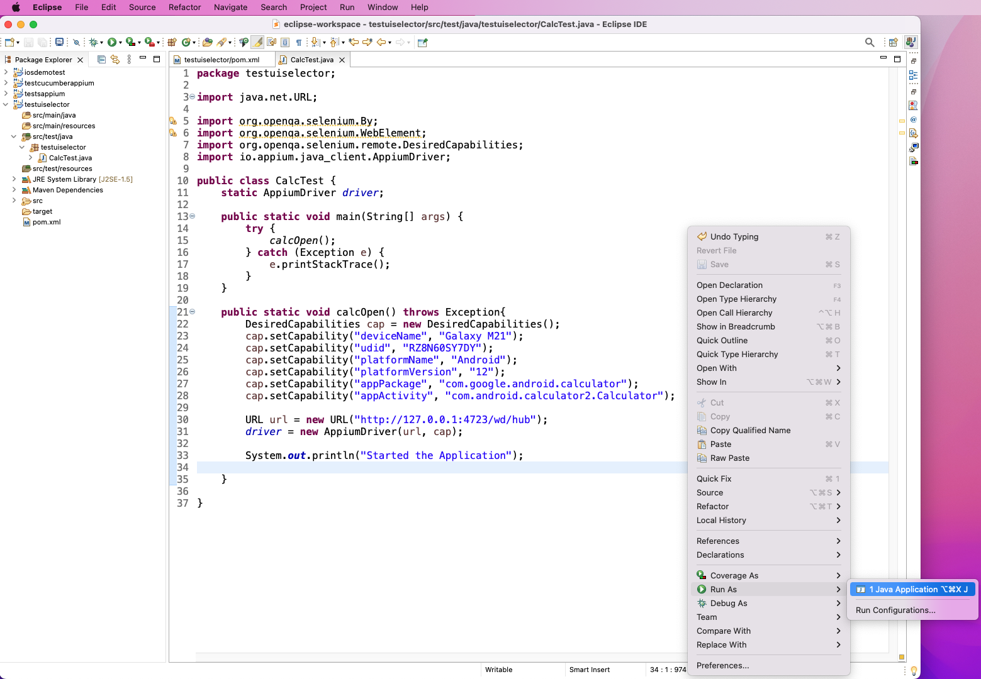Toggle Mark Occurrences highlighter in the toolbar
The width and height of the screenshot is (981, 679).
pos(257,42)
